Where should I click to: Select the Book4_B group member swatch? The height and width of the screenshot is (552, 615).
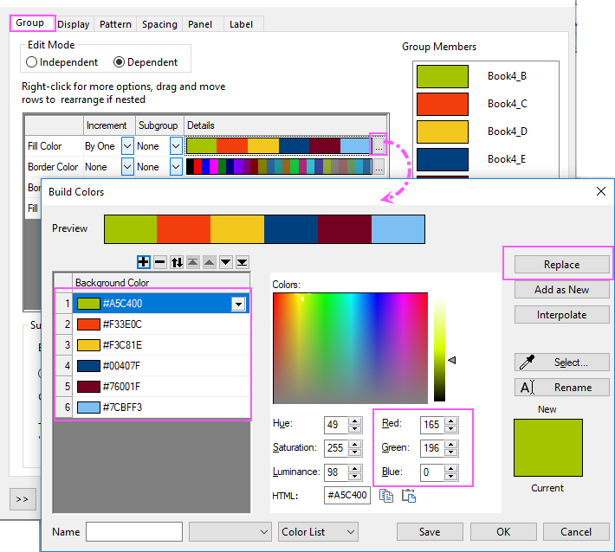point(443,76)
